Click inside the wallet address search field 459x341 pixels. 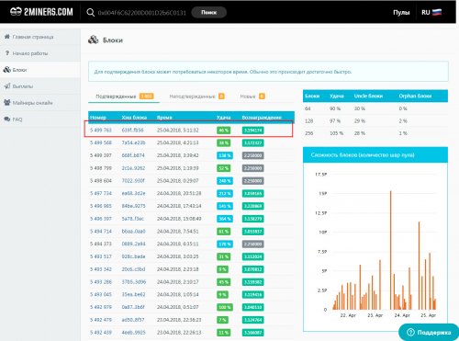(141, 13)
